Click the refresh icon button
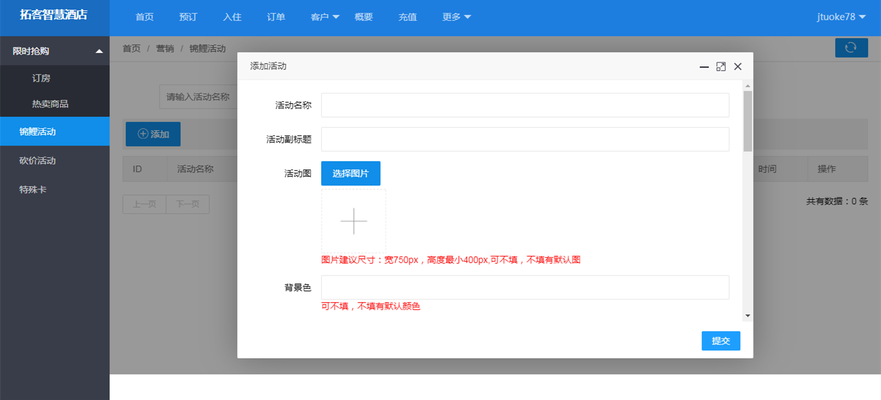 (851, 48)
